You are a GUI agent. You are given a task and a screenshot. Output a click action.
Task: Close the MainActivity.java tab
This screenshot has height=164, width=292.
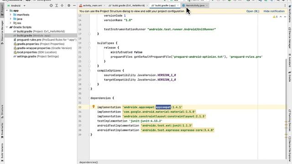(x=207, y=5)
